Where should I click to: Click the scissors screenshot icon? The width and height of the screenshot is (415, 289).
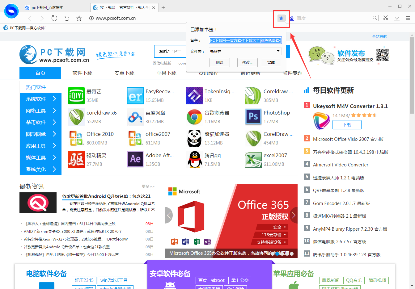(x=386, y=18)
